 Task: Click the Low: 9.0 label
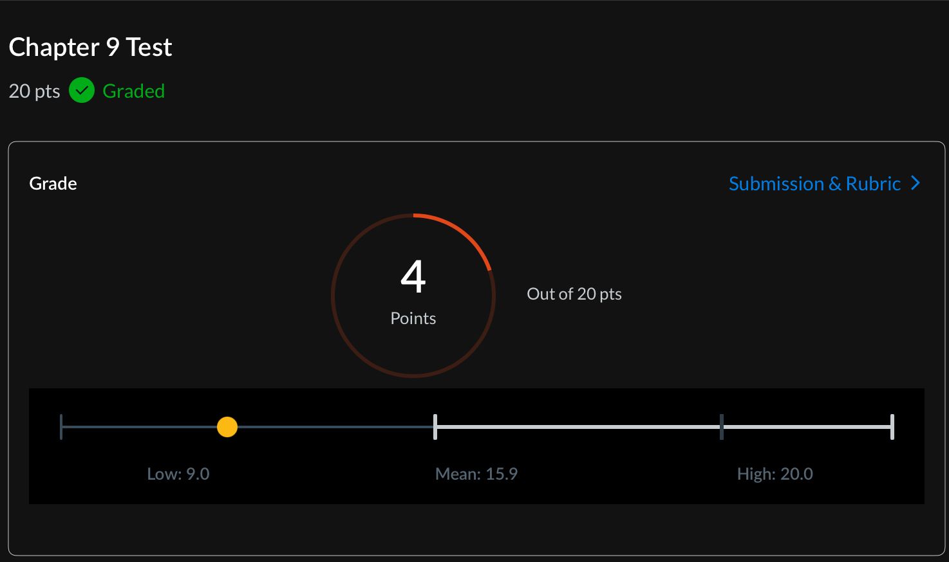point(178,474)
